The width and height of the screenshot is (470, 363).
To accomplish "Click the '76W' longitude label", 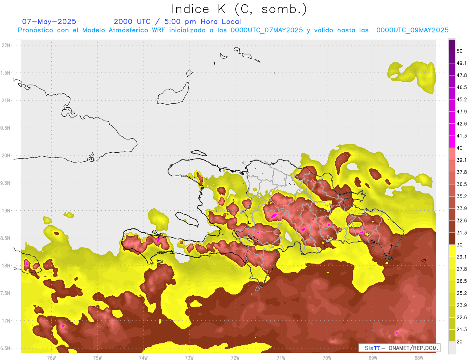I will (x=51, y=358).
